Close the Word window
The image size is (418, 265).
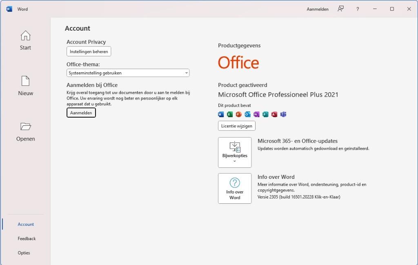tap(409, 9)
